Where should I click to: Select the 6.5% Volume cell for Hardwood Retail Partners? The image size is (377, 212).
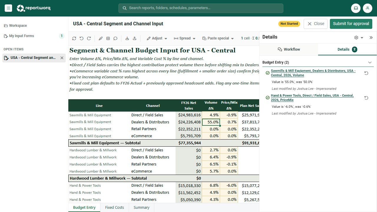pyautogui.click(x=211, y=164)
